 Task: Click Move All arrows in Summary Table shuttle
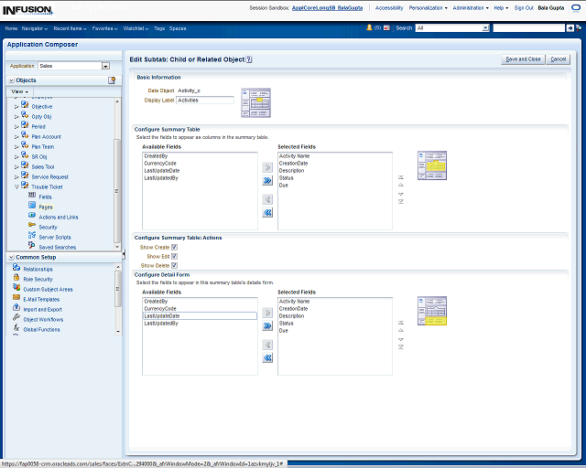pyautogui.click(x=267, y=182)
